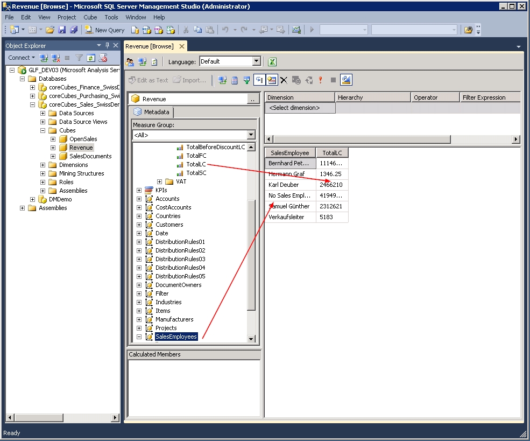
Task: Click the Connect Object Explorer icon
Action: 44,58
